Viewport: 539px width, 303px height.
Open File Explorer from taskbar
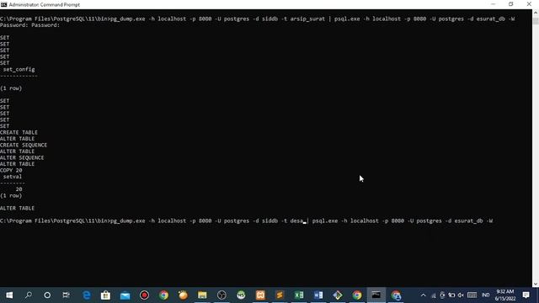tap(202, 295)
